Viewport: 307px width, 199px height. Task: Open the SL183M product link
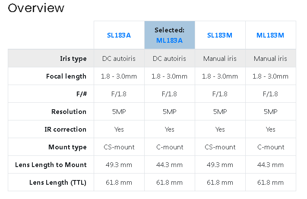pyautogui.click(x=220, y=35)
